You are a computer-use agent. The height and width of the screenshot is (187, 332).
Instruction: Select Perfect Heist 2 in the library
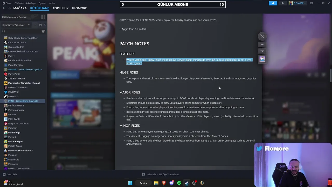(x=16, y=105)
